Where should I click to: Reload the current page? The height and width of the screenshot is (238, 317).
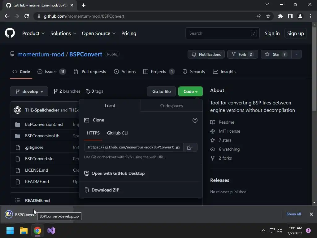click(x=27, y=16)
